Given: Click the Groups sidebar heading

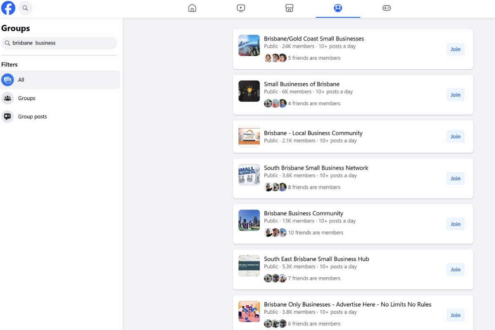Looking at the screenshot, I should 16,28.
